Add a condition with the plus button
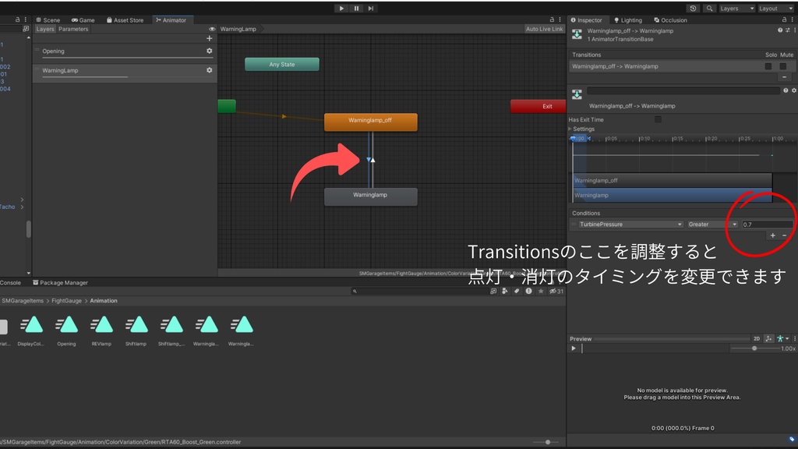The image size is (798, 449). tap(772, 235)
